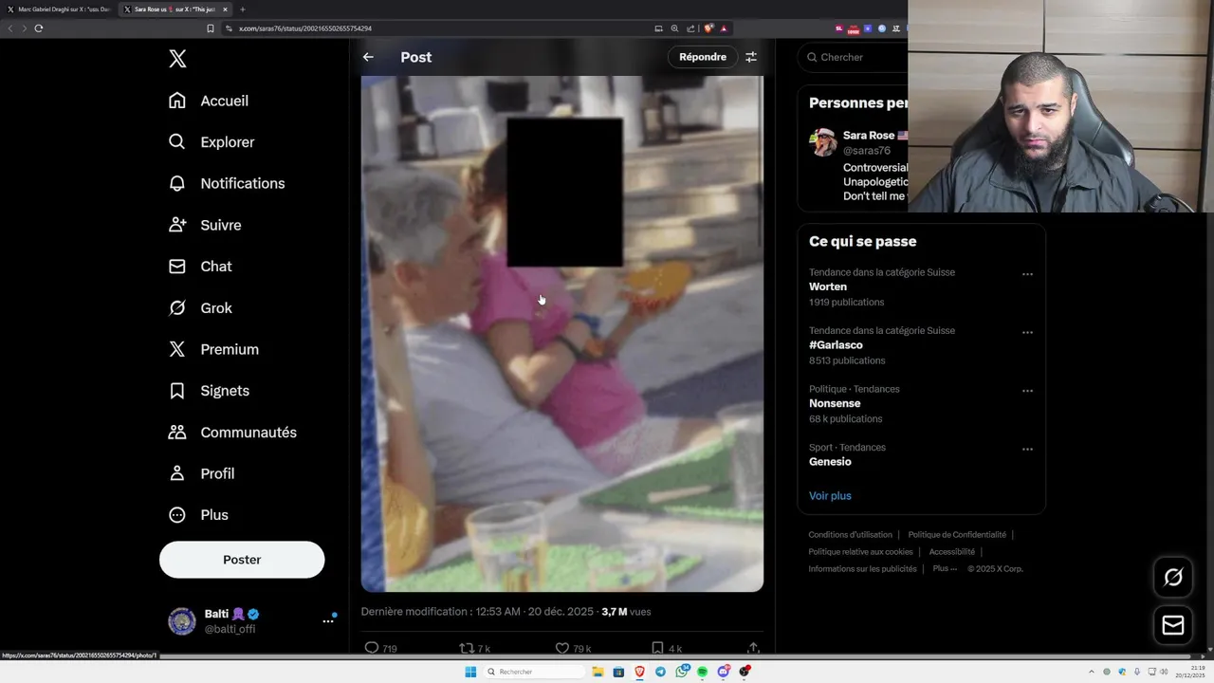This screenshot has height=683, width=1214.
Task: Click the Dernière modification timestamp
Action: click(x=477, y=612)
